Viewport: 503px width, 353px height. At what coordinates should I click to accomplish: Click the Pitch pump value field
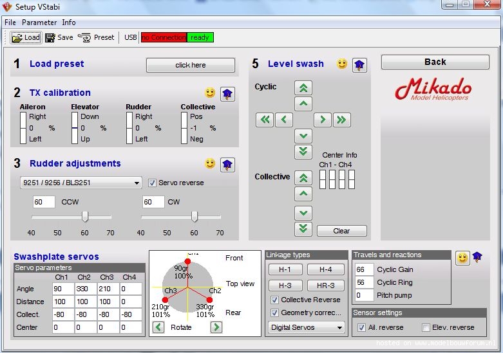pyautogui.click(x=364, y=295)
